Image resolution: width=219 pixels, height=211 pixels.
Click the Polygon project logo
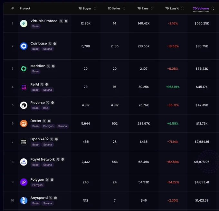click(x=24, y=182)
